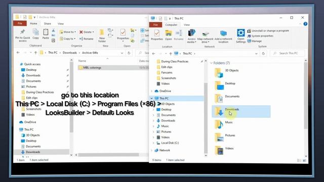The image size is (324, 182).
Task: Click Pin to Quick access in Archive window
Action: pyautogui.click(x=22, y=35)
